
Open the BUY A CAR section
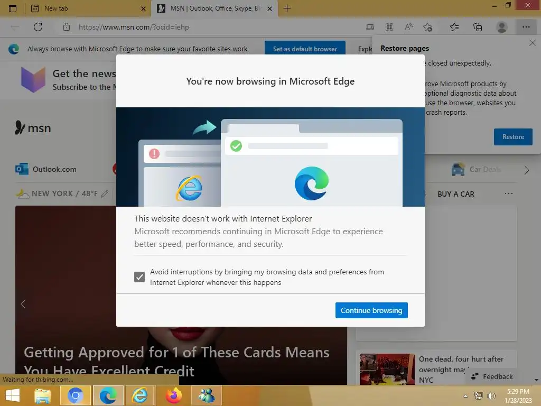coord(456,194)
